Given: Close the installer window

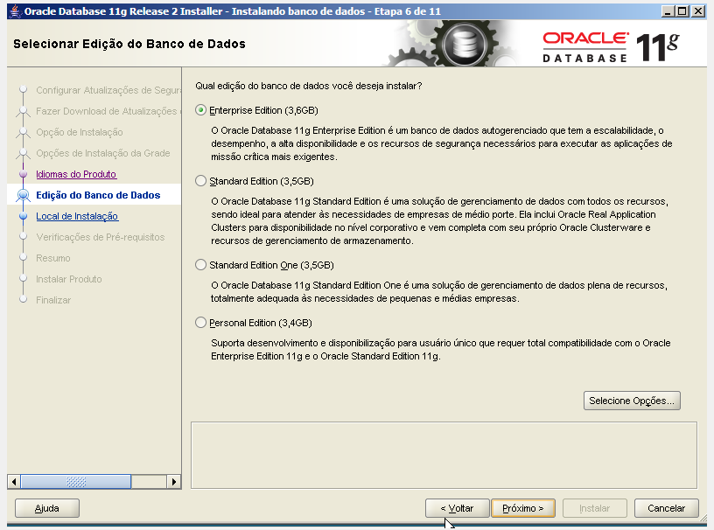Looking at the screenshot, I should tap(697, 10).
